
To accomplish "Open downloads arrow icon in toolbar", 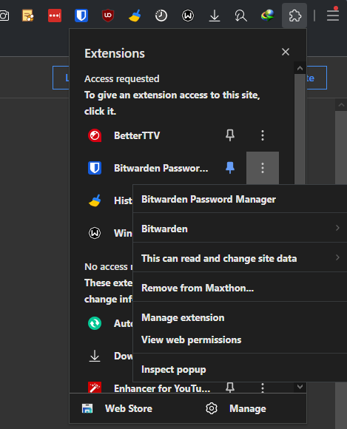I will click(215, 16).
